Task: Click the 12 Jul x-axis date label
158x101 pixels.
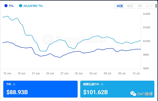Action: [x=136, y=73]
